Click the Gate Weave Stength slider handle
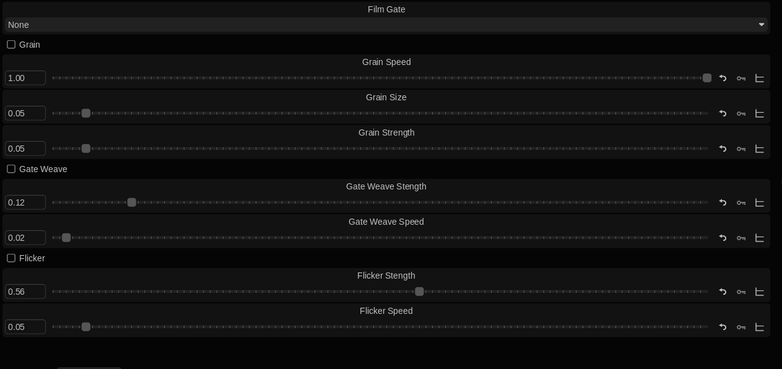This screenshot has height=369, width=782. pyautogui.click(x=132, y=202)
